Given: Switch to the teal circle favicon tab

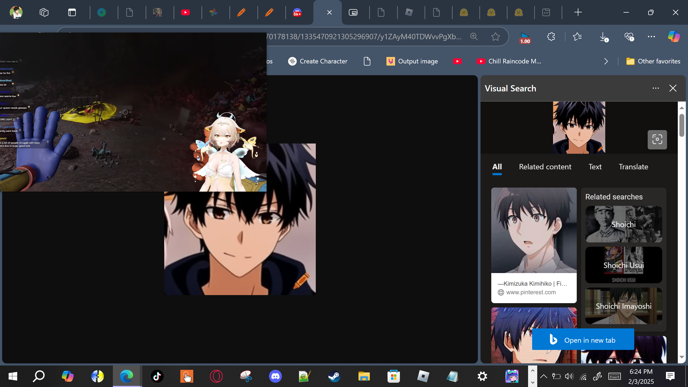Looking at the screenshot, I should point(102,12).
